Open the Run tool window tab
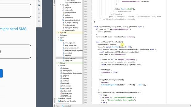This screenshot has width=191, height=107. 58,106
